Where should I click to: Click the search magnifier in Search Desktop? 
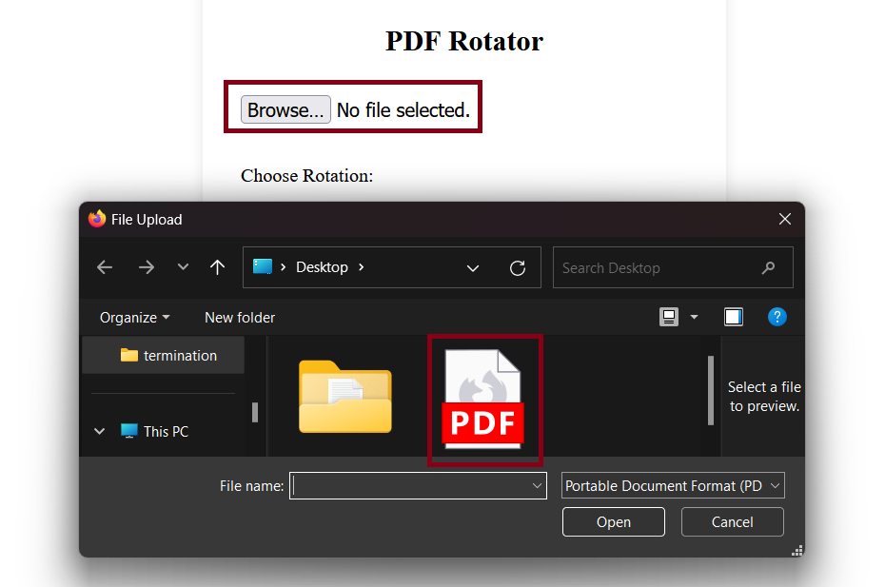768,267
